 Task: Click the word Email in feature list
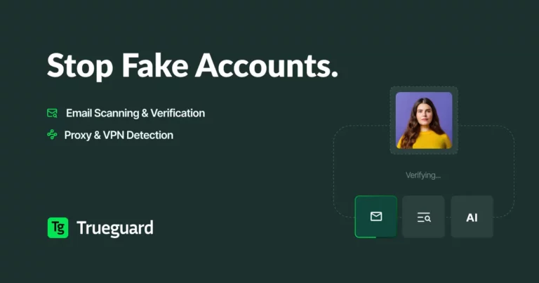pos(79,113)
